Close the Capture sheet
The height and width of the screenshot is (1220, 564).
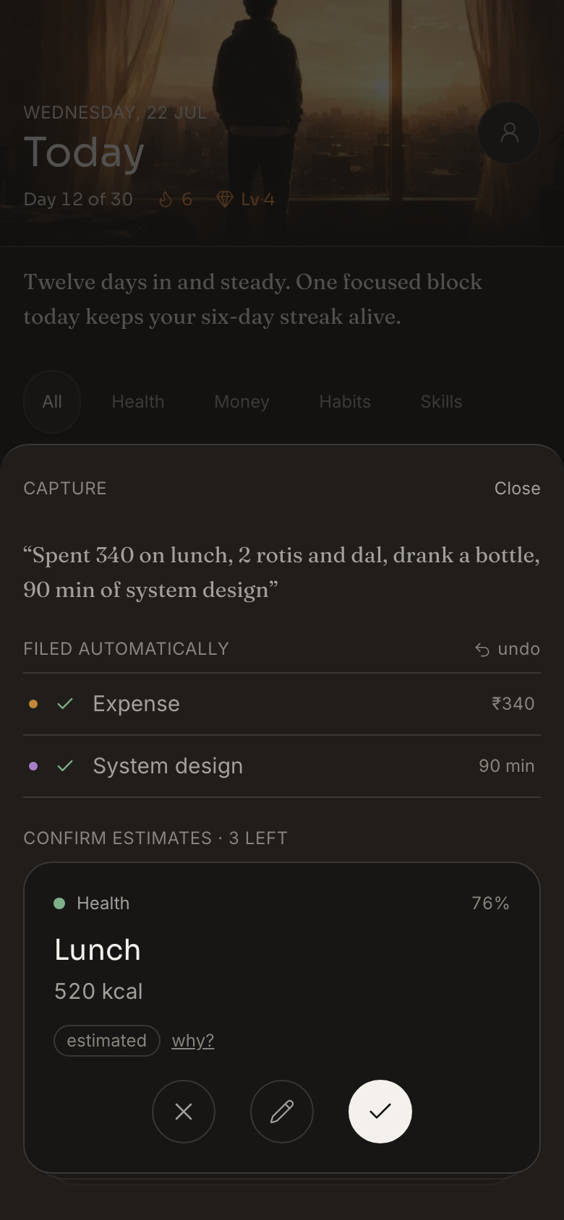click(x=517, y=489)
